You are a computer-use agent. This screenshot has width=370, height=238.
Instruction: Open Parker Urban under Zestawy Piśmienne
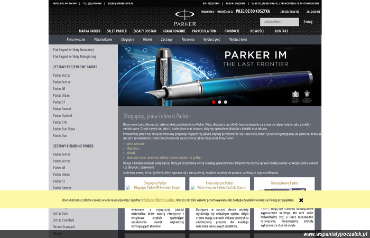click(61, 175)
